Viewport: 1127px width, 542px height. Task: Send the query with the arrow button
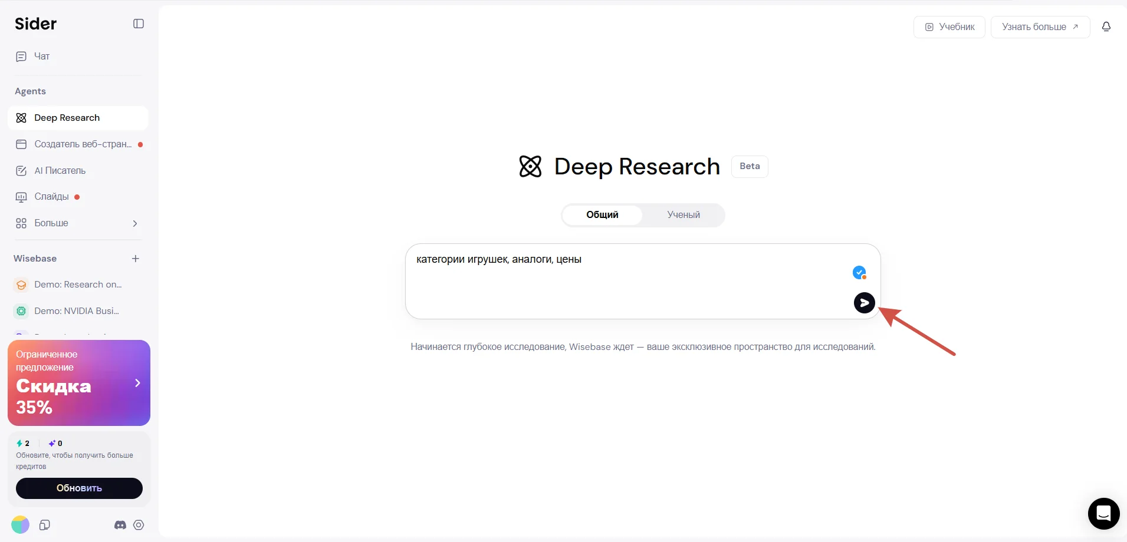(x=865, y=303)
